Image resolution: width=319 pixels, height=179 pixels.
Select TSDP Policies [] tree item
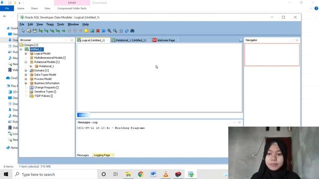(43, 96)
